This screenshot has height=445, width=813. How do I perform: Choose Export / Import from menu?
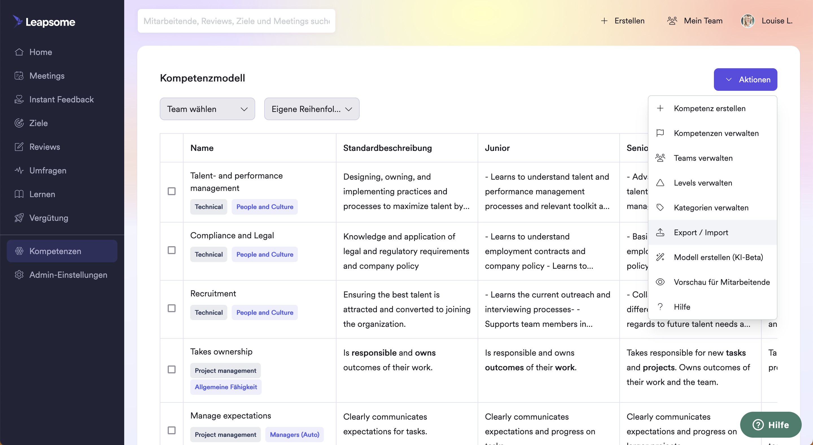coord(701,232)
